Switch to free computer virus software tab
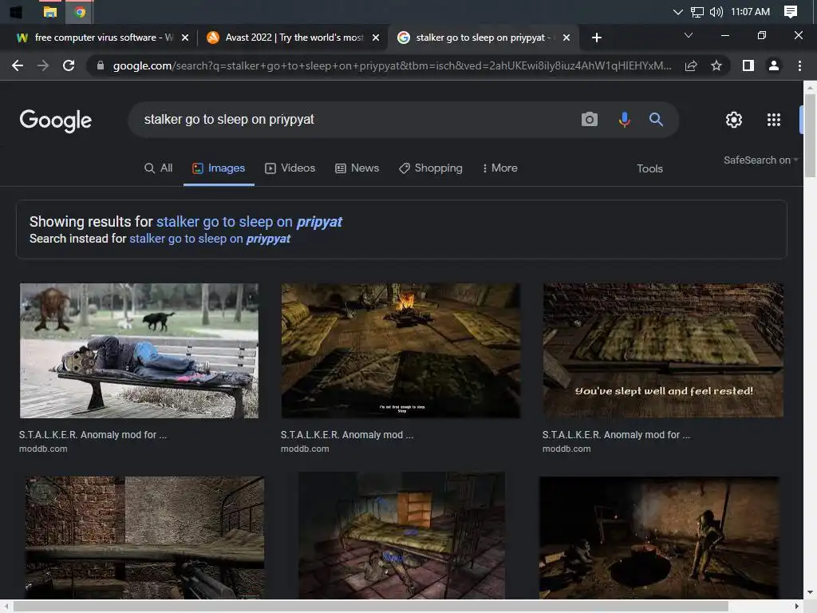Screen dimensions: 817x613 click(x=102, y=38)
